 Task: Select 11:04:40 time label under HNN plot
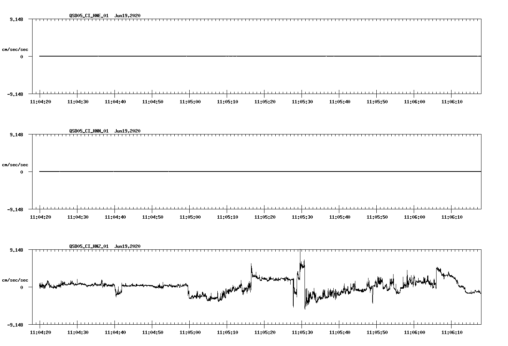115,217
